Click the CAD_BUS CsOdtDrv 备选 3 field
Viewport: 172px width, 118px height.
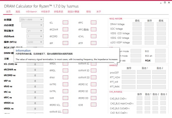point(163,108)
